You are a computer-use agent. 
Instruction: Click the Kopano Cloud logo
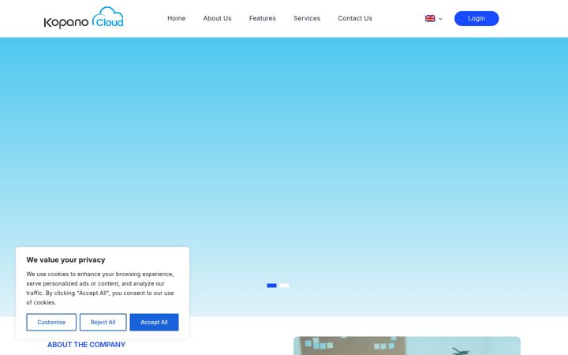coord(84,17)
